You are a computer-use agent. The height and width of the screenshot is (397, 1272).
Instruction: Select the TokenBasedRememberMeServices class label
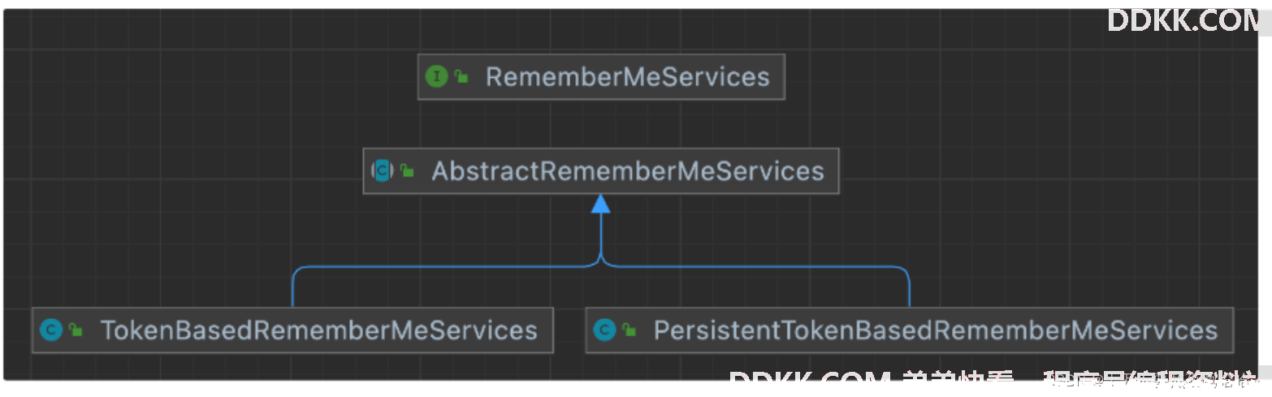319,330
